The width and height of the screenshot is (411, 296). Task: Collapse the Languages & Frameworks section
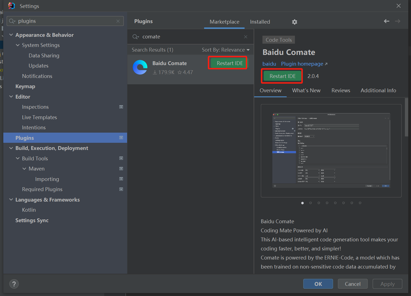[11, 199]
